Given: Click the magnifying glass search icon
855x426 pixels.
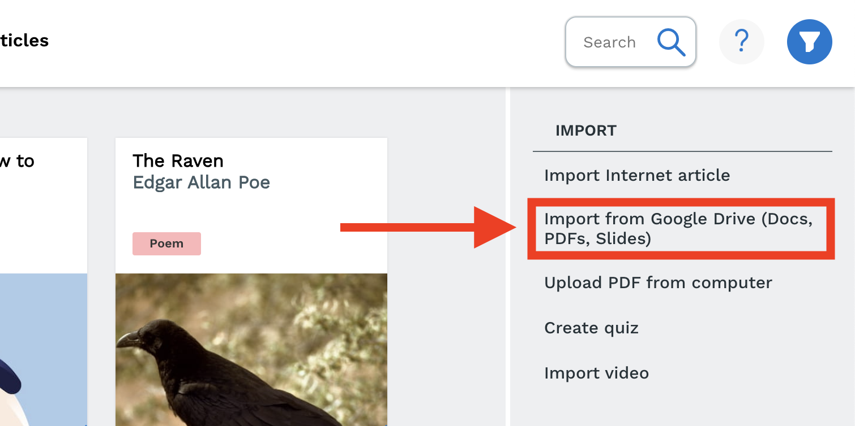Looking at the screenshot, I should coord(671,42).
